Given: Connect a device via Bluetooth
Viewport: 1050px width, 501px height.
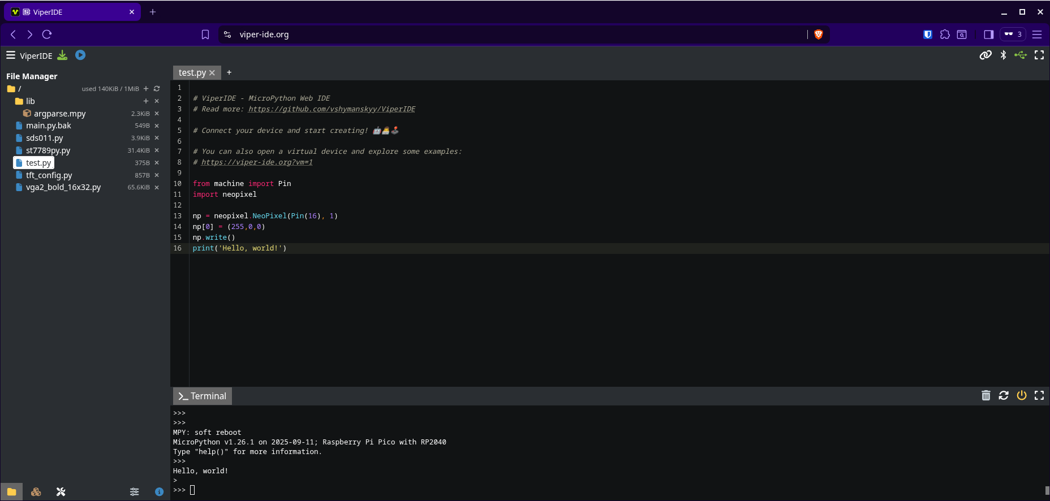Looking at the screenshot, I should click(x=1003, y=55).
